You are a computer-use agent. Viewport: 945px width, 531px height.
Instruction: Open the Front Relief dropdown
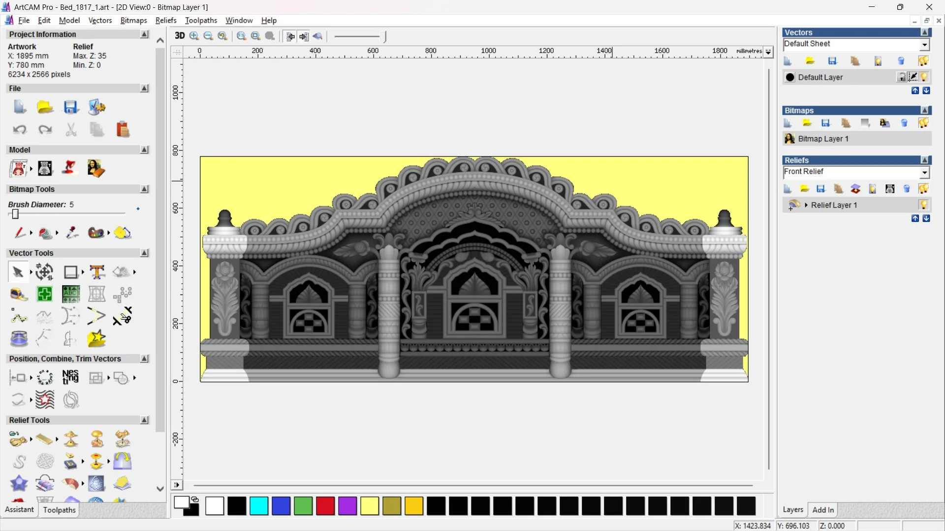tap(925, 173)
